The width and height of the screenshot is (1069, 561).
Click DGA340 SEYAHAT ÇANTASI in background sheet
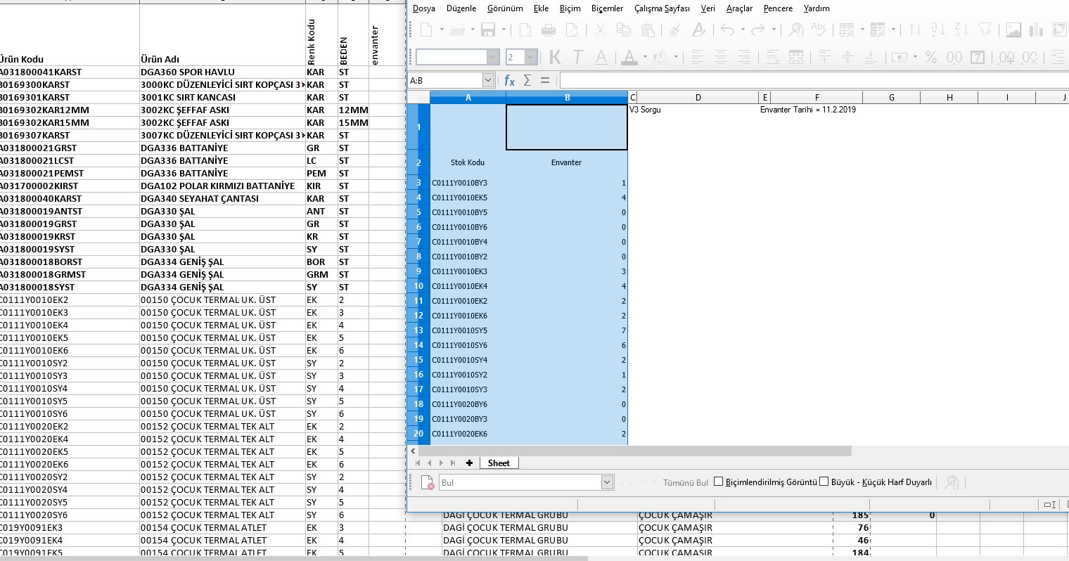(200, 198)
